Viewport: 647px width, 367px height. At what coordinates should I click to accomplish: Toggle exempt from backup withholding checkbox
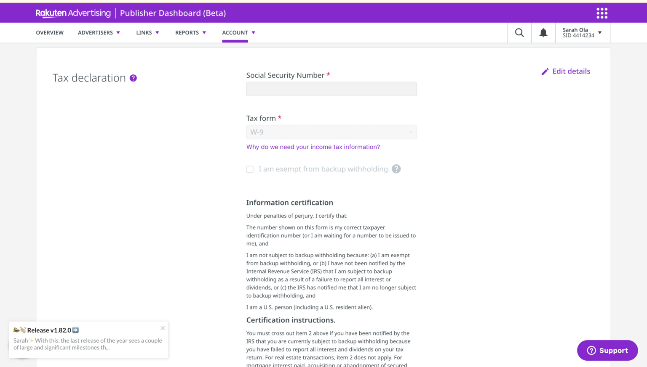click(x=250, y=169)
